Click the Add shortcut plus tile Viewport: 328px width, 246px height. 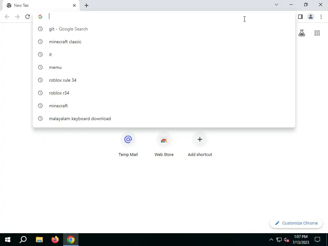coord(200,139)
